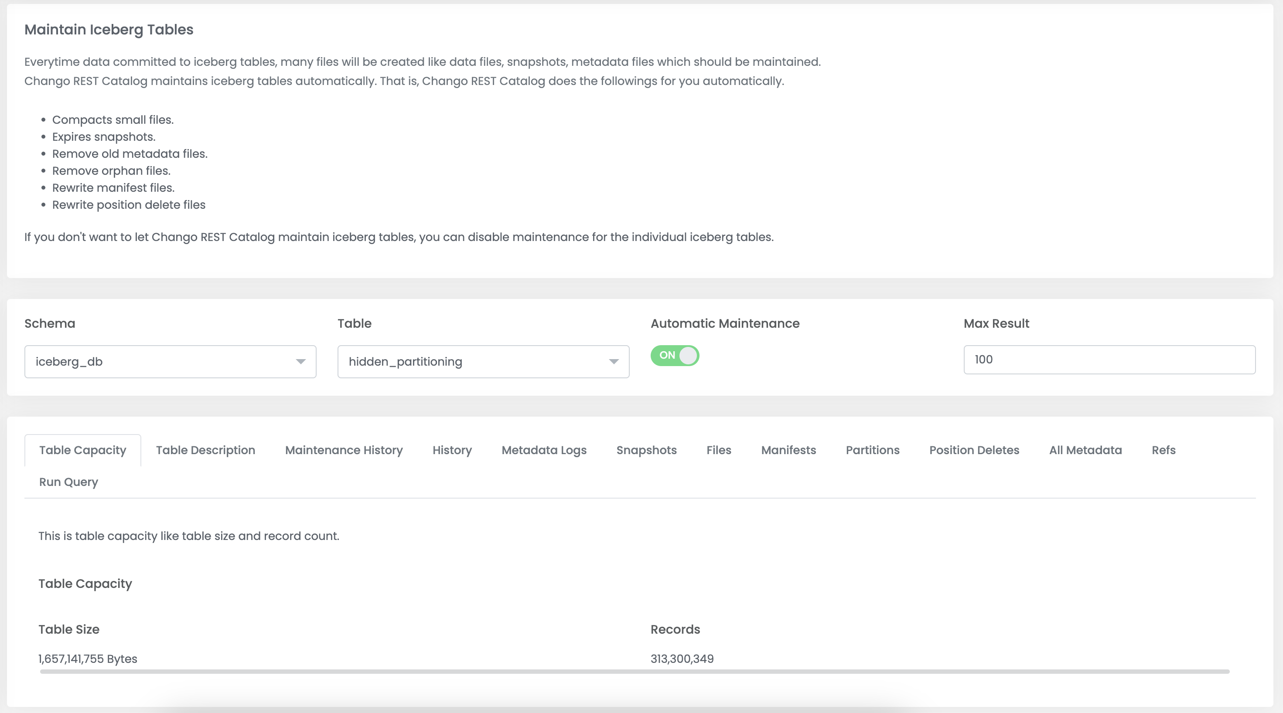Open the Maintenance History tab
This screenshot has width=1283, height=713.
(x=344, y=450)
